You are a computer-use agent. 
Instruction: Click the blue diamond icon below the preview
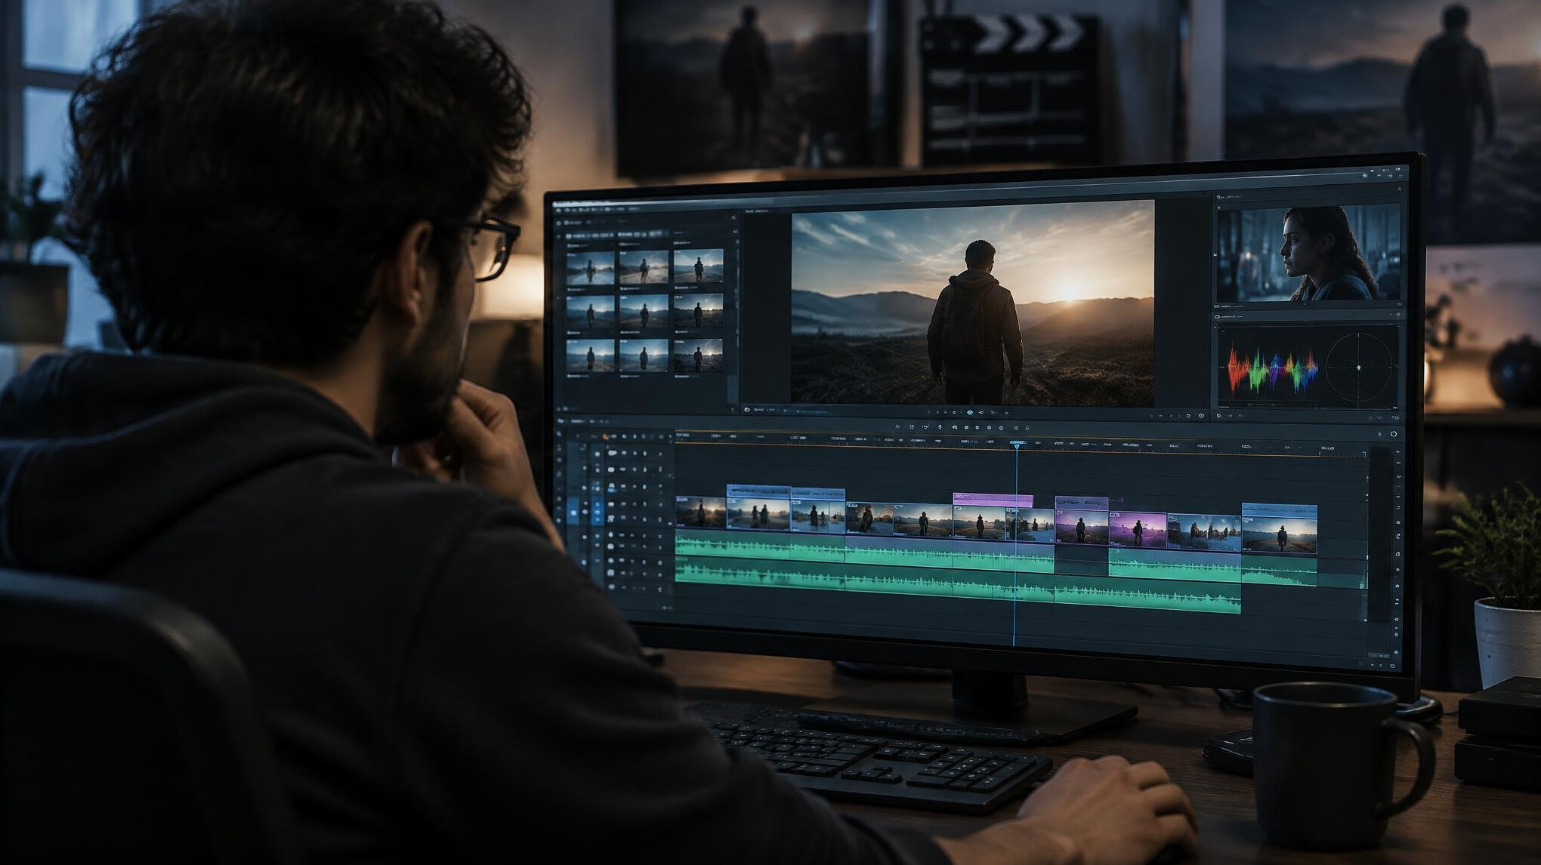(x=970, y=412)
